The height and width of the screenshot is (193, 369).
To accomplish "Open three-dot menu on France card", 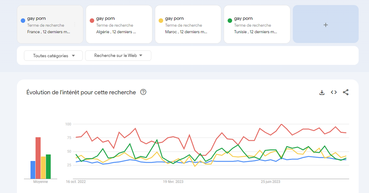I will click(75, 25).
